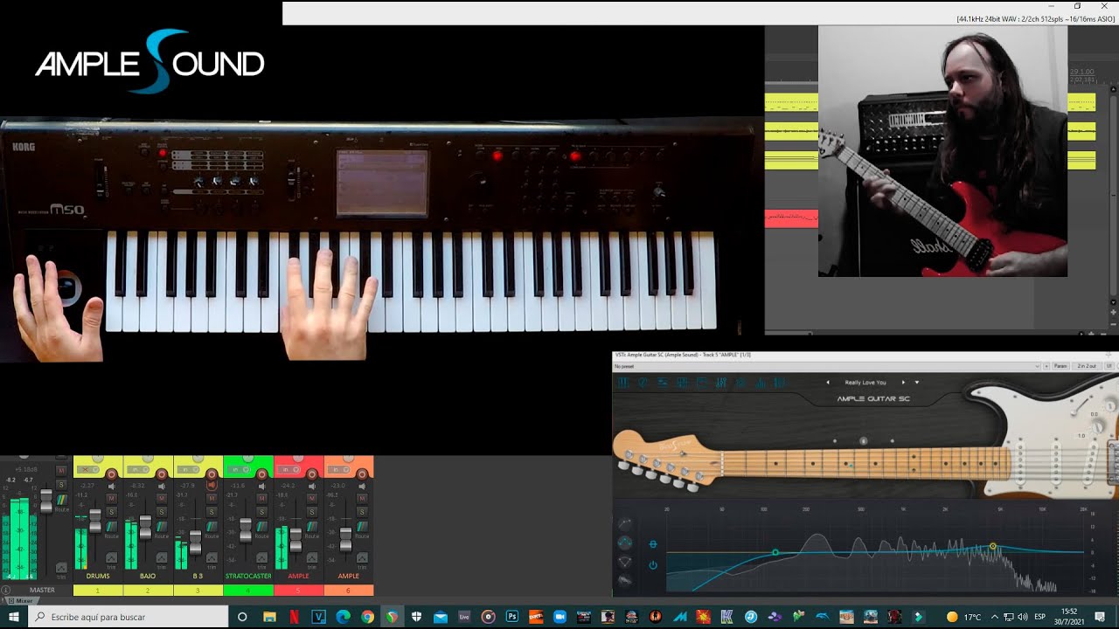
Task: Open routing for the BAJO track
Action: [162, 527]
